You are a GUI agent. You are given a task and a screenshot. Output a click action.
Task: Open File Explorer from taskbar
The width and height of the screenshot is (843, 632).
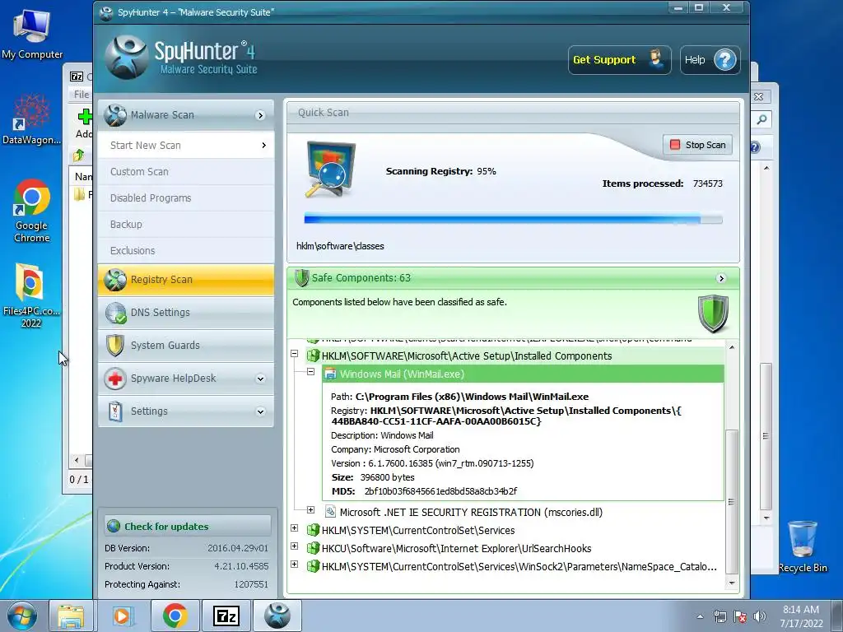(71, 616)
